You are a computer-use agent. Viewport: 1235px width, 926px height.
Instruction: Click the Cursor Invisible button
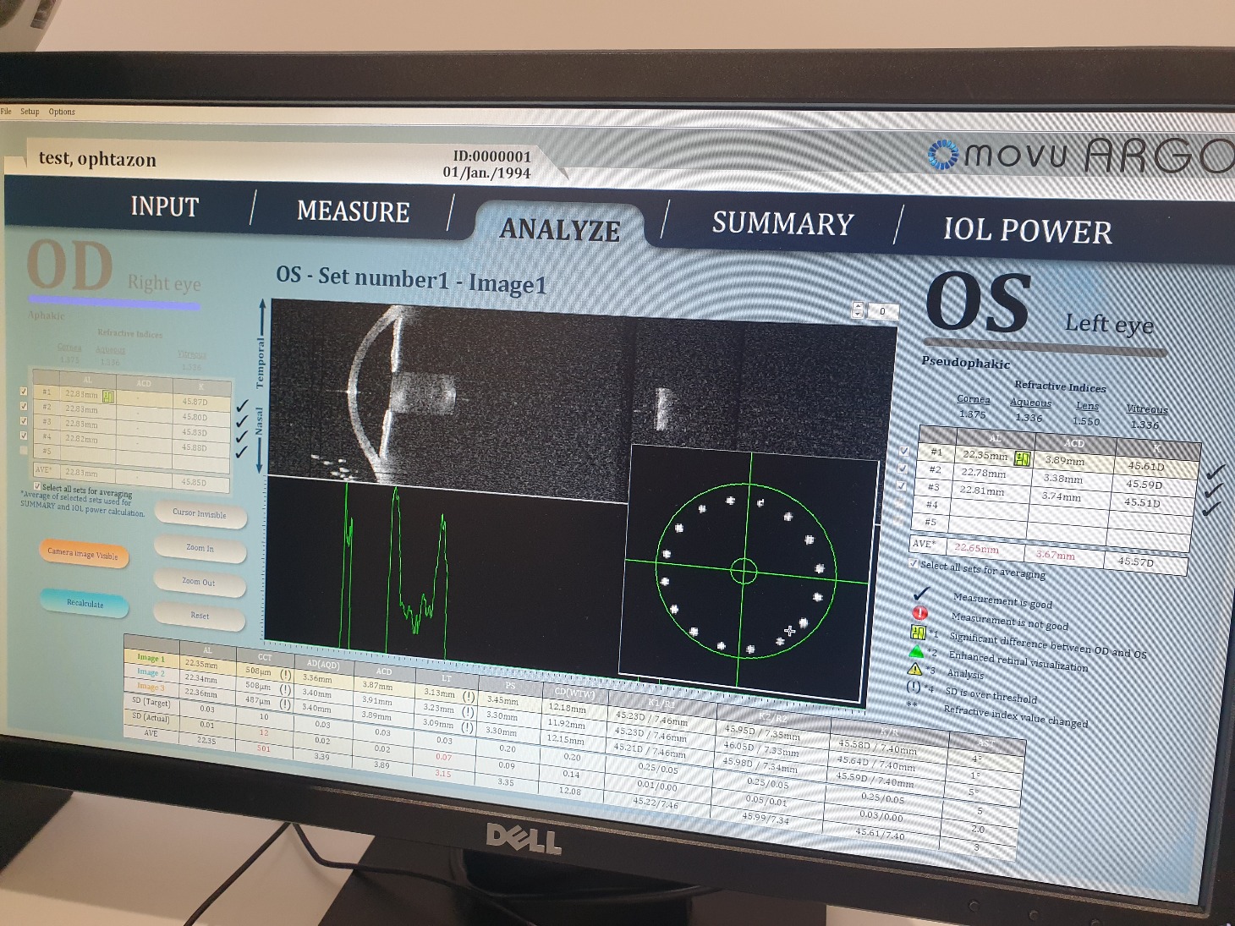pyautogui.click(x=200, y=514)
